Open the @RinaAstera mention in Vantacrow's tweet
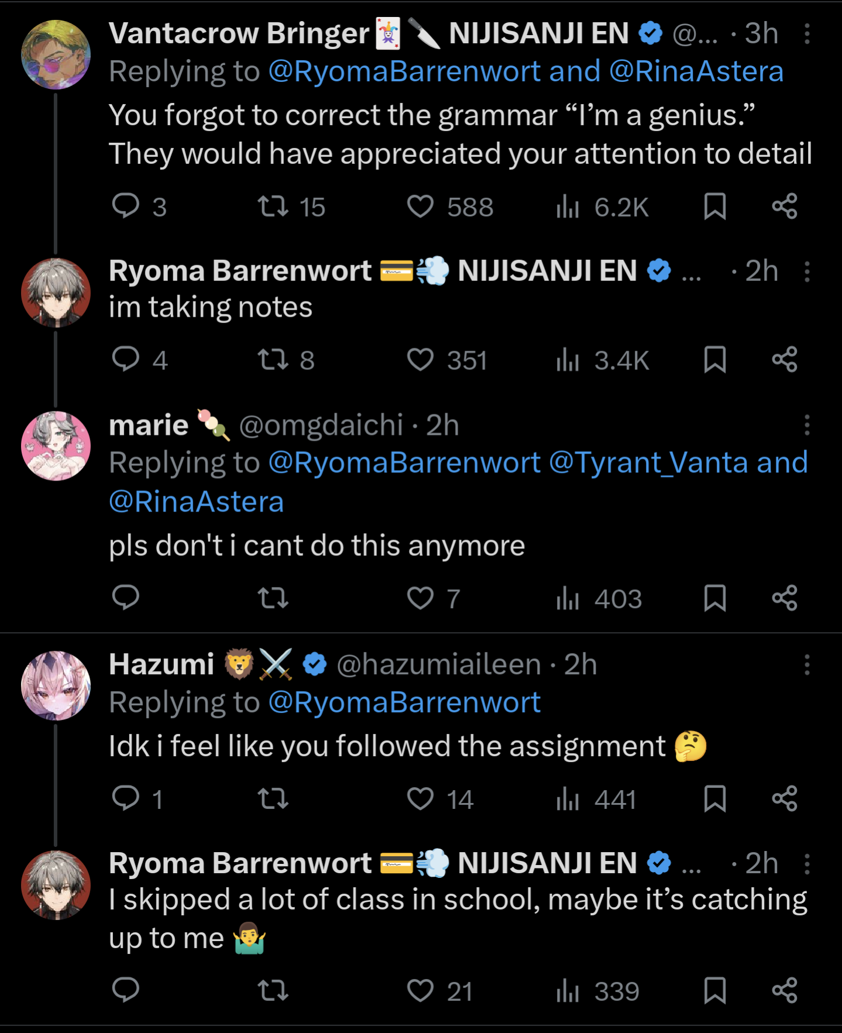This screenshot has width=842, height=1033. point(696,71)
